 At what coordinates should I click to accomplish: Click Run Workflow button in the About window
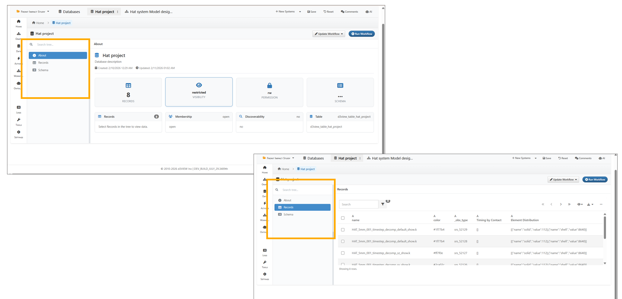[x=361, y=34]
